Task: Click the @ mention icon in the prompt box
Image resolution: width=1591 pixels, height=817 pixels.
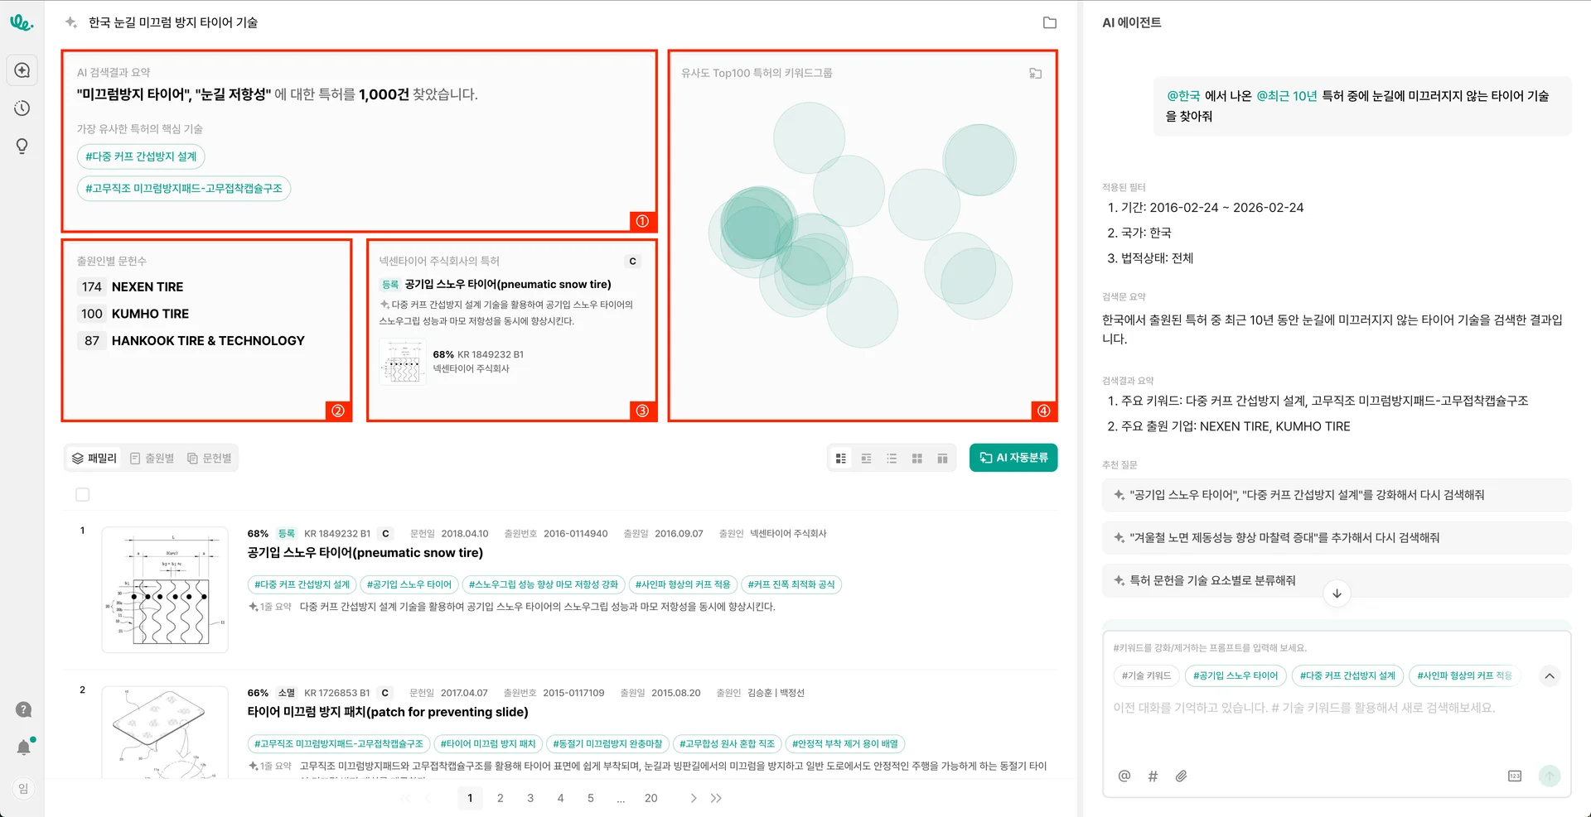Action: point(1124,776)
